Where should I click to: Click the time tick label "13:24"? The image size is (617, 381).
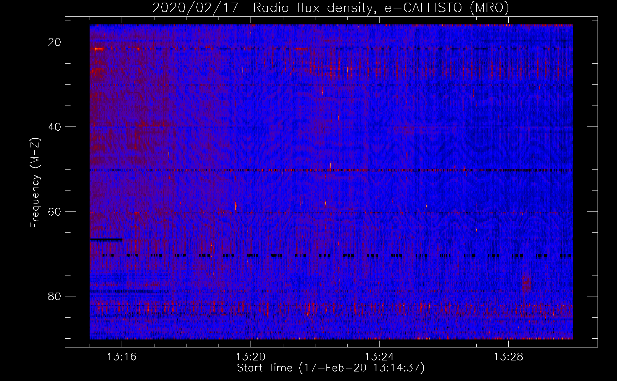(x=379, y=357)
